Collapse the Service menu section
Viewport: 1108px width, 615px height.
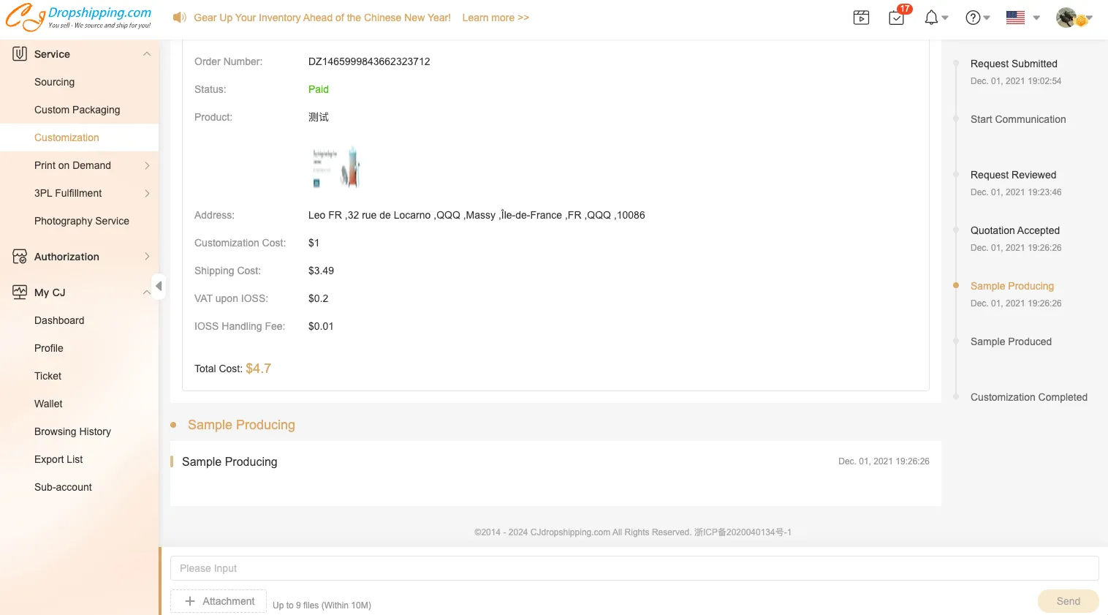point(147,54)
